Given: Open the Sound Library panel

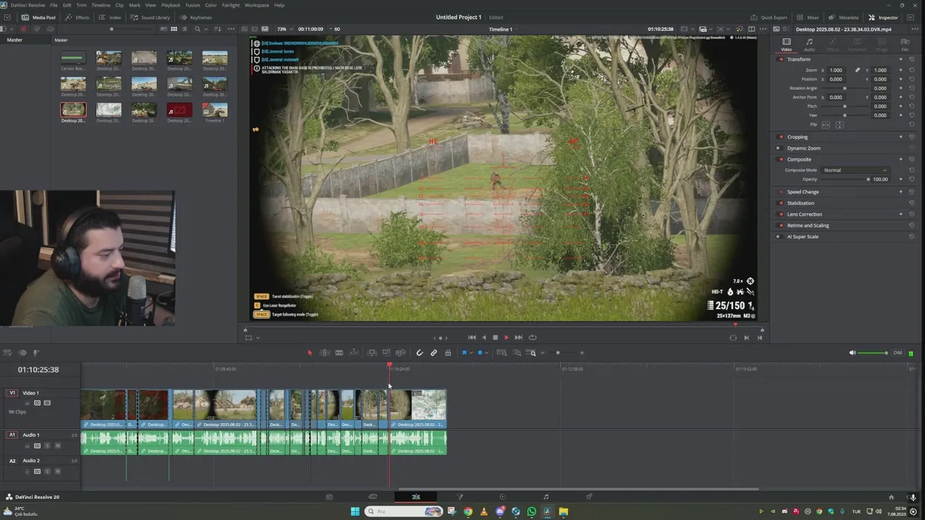Looking at the screenshot, I should tap(150, 17).
